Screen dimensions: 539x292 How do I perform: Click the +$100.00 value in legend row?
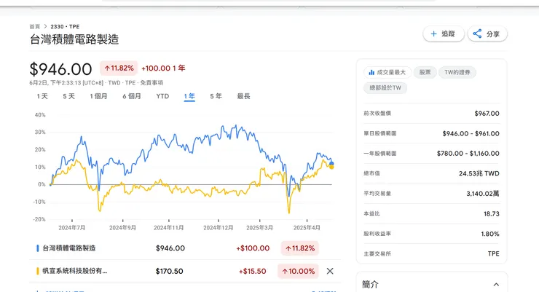tap(253, 248)
